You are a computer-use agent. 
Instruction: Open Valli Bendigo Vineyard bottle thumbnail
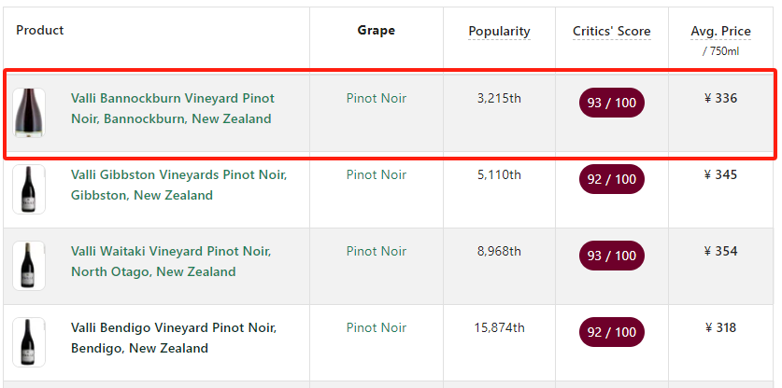click(x=29, y=342)
